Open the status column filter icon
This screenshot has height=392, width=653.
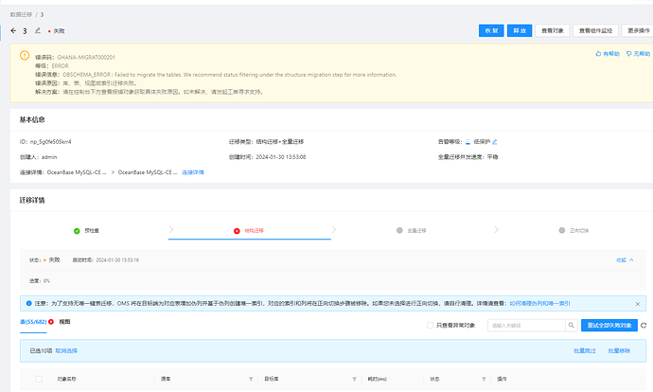tap(484, 379)
